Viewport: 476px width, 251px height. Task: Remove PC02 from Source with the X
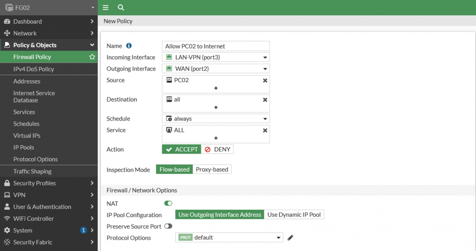click(x=265, y=80)
